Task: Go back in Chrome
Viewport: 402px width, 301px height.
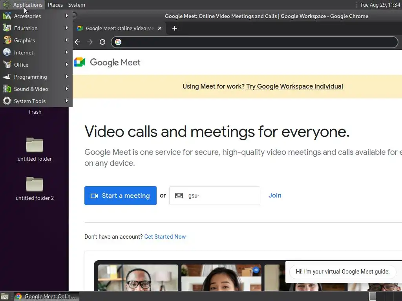Action: click(x=77, y=42)
